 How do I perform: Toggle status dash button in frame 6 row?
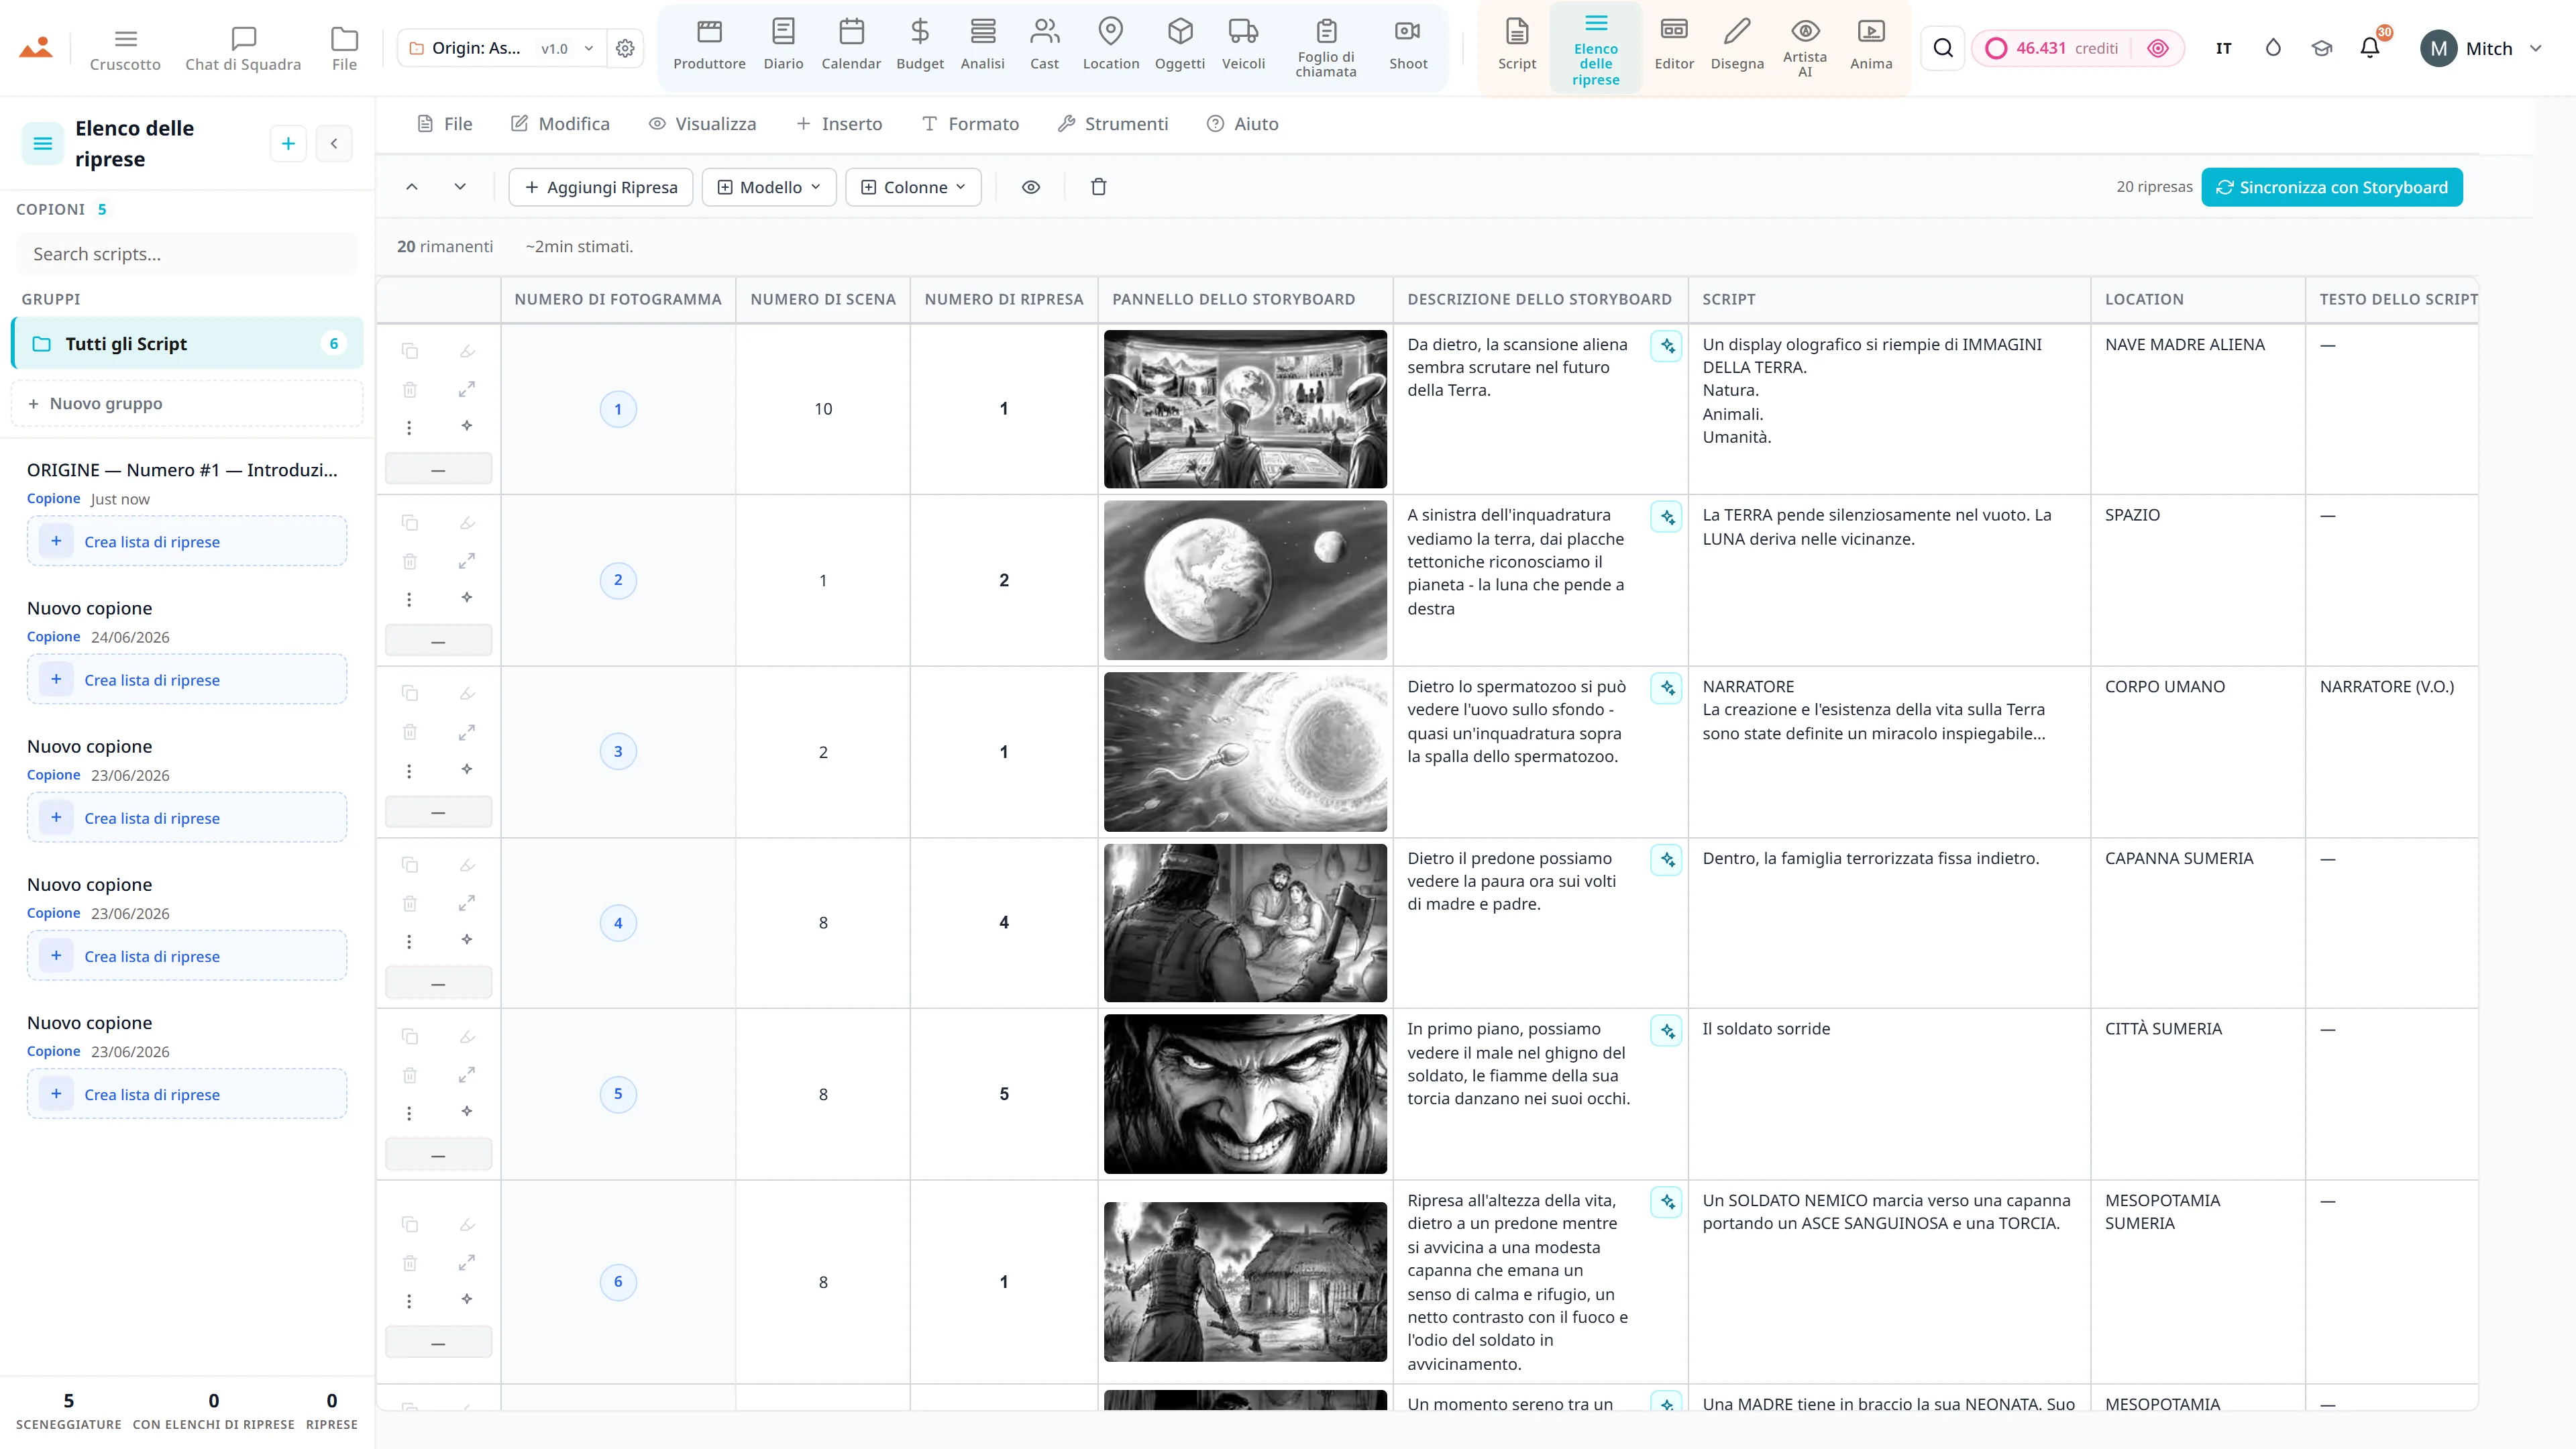438,1343
